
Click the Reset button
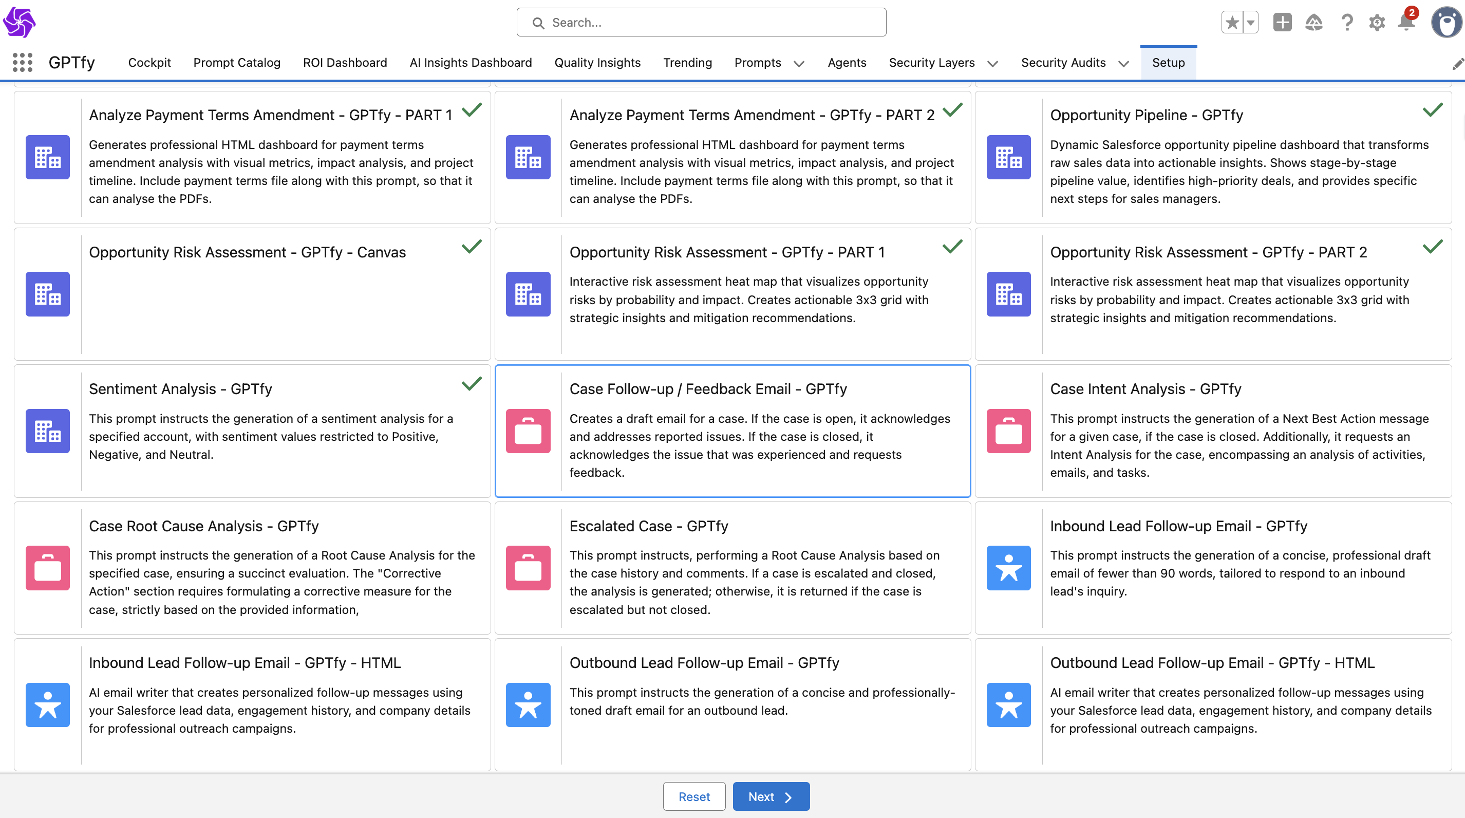(x=693, y=796)
